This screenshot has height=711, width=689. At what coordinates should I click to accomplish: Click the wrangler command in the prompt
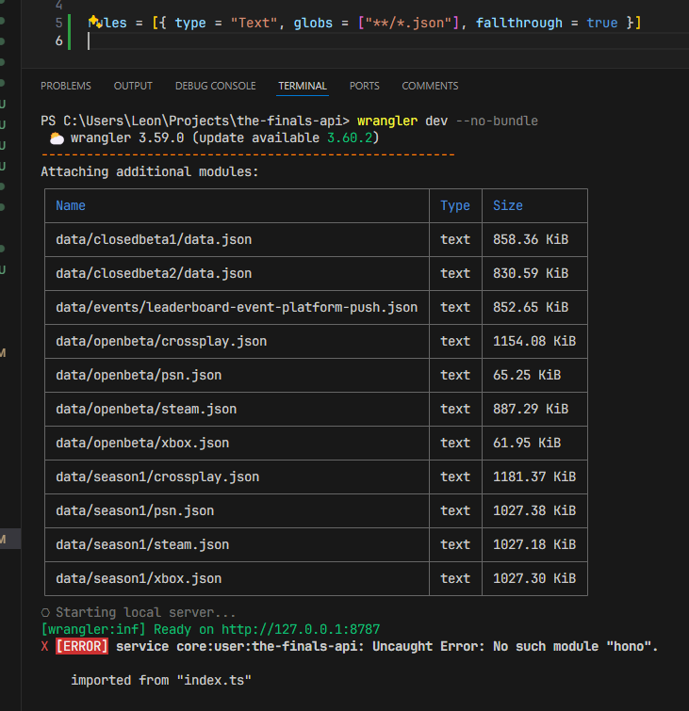pos(387,121)
